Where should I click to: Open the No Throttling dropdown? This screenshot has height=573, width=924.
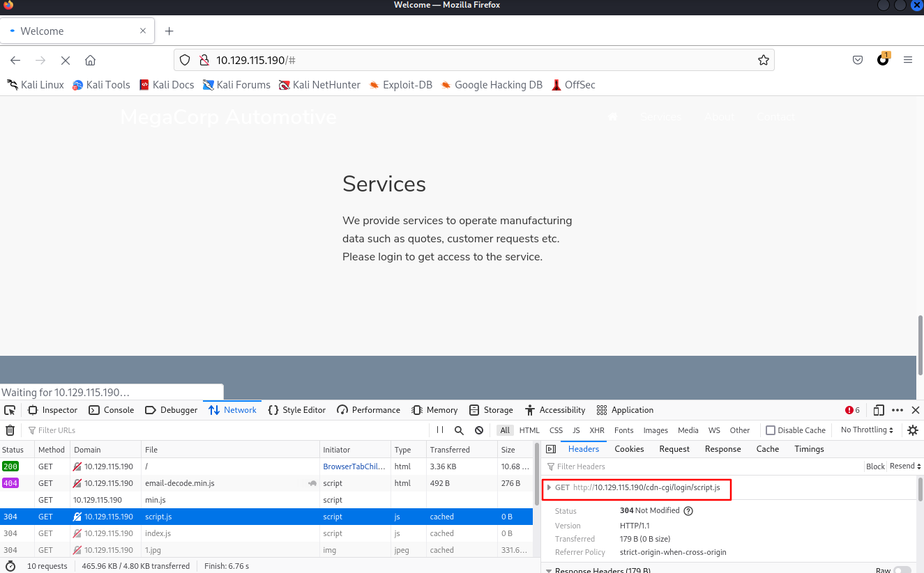point(868,430)
